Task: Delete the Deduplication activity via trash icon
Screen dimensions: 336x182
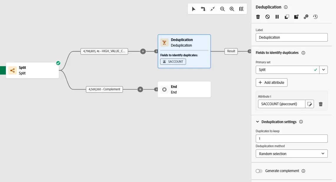Action: click(x=258, y=17)
